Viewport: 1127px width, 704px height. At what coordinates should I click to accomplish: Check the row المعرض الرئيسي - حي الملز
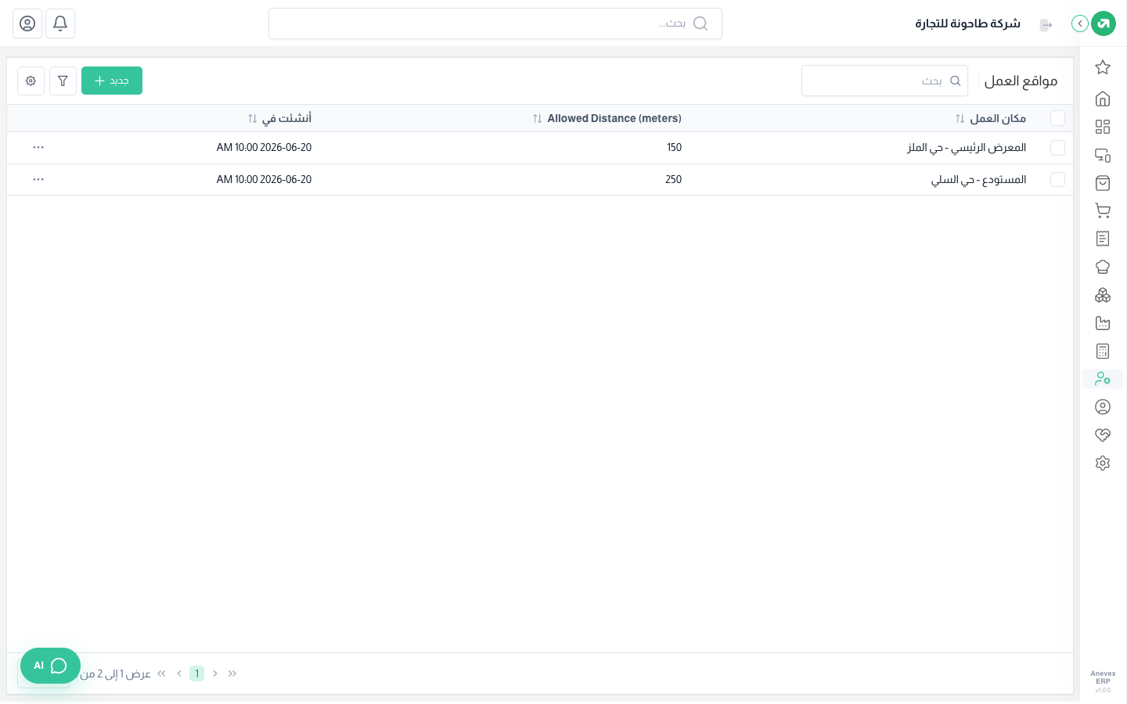1057,147
